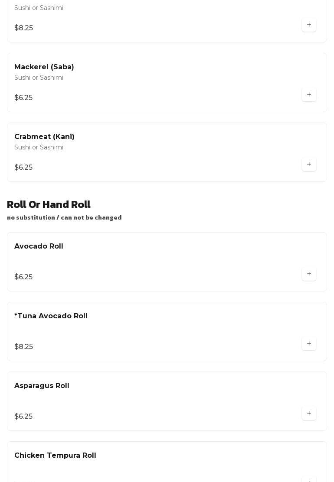This screenshot has height=482, width=334.
Task: Select the *Tuna Avocado Roll title
Action: tap(51, 316)
